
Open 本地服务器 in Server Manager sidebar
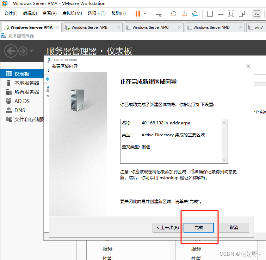coord(26,83)
